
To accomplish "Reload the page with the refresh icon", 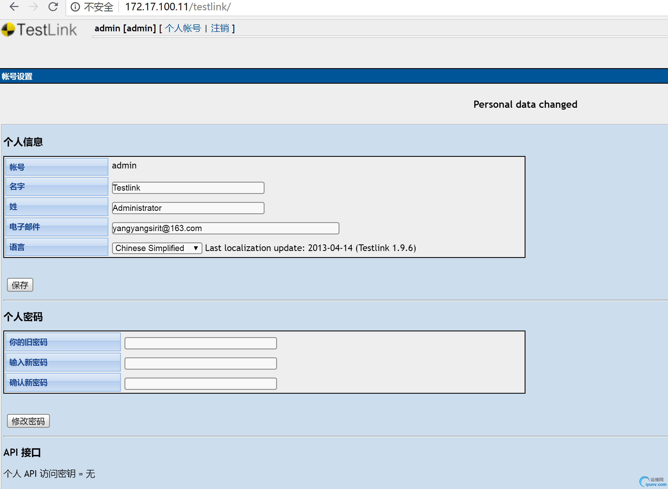I will 53,7.
